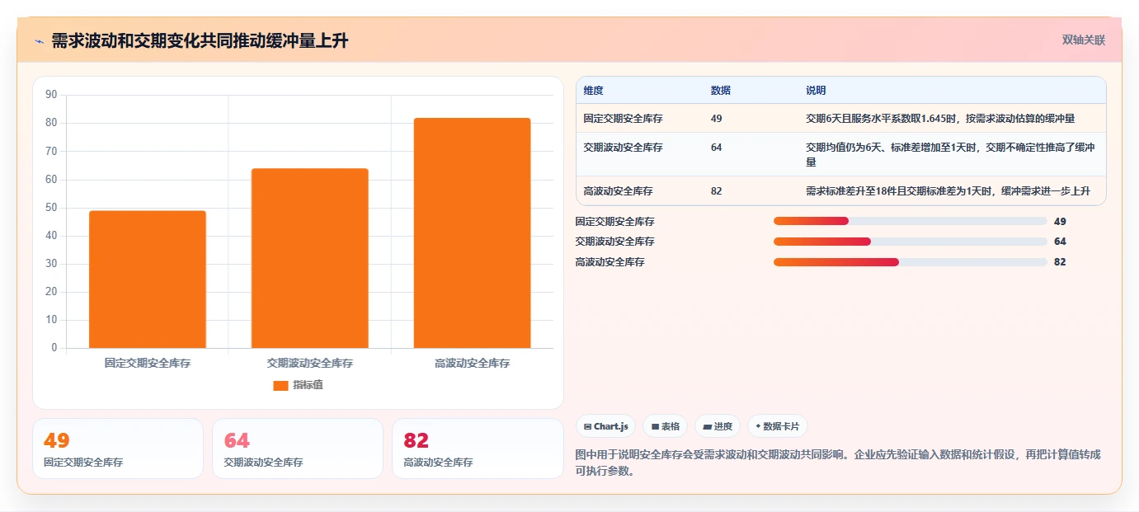
Task: Click the 数据 column header
Action: 720,91
